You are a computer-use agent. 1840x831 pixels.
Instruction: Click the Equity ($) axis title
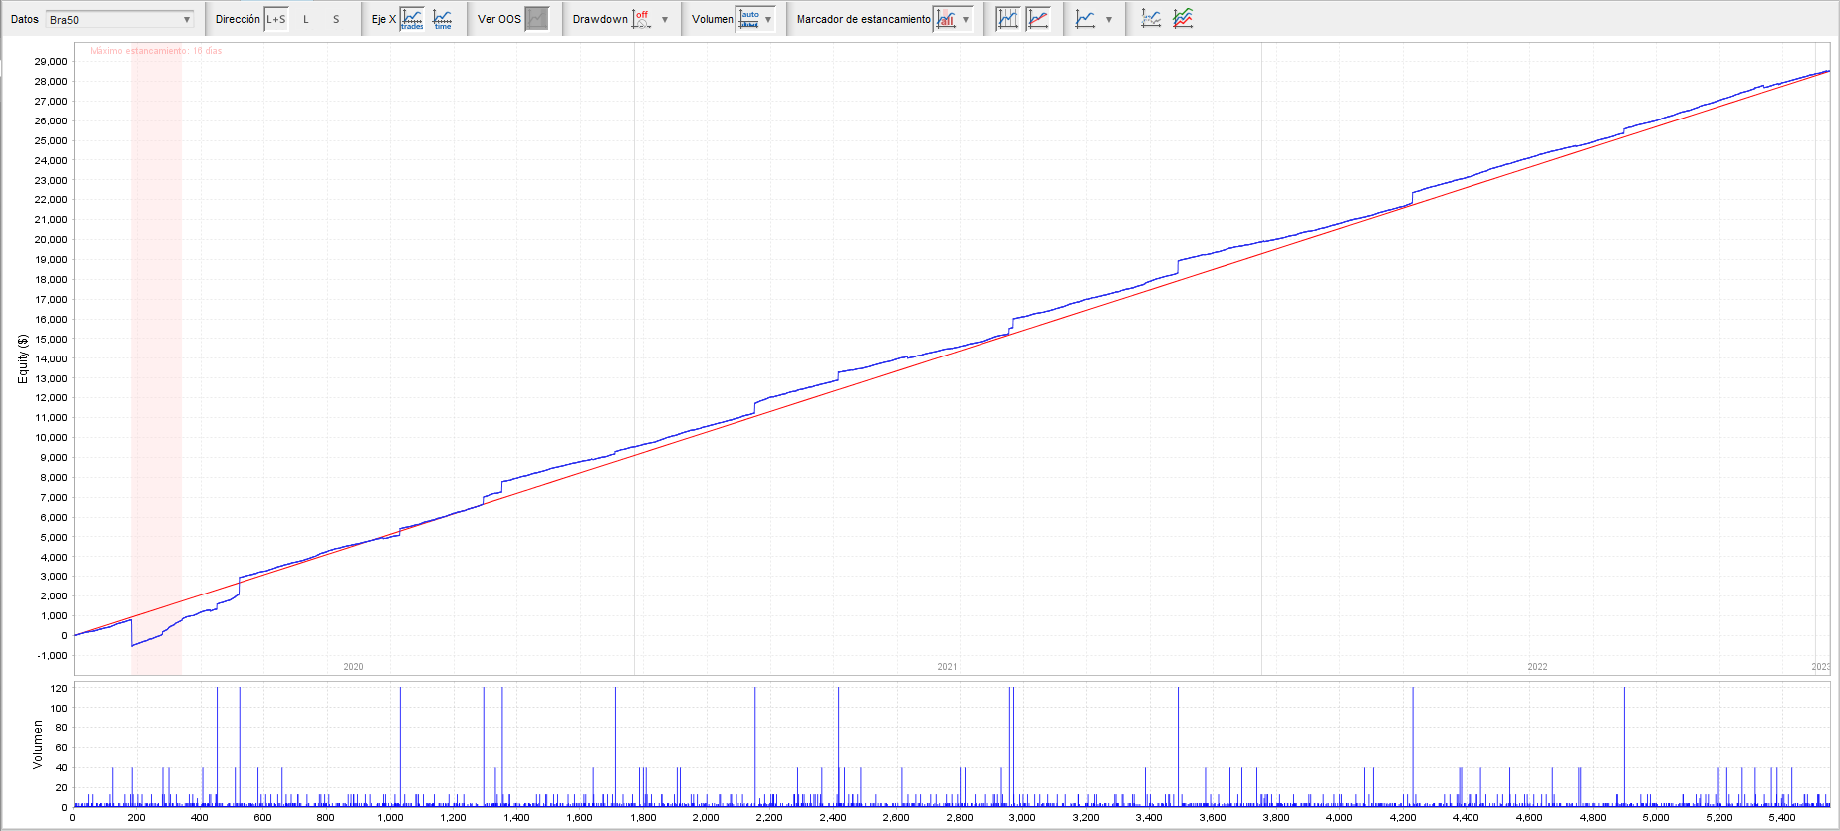pyautogui.click(x=23, y=358)
